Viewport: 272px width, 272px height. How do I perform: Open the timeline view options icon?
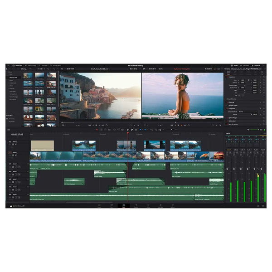(x=9, y=130)
